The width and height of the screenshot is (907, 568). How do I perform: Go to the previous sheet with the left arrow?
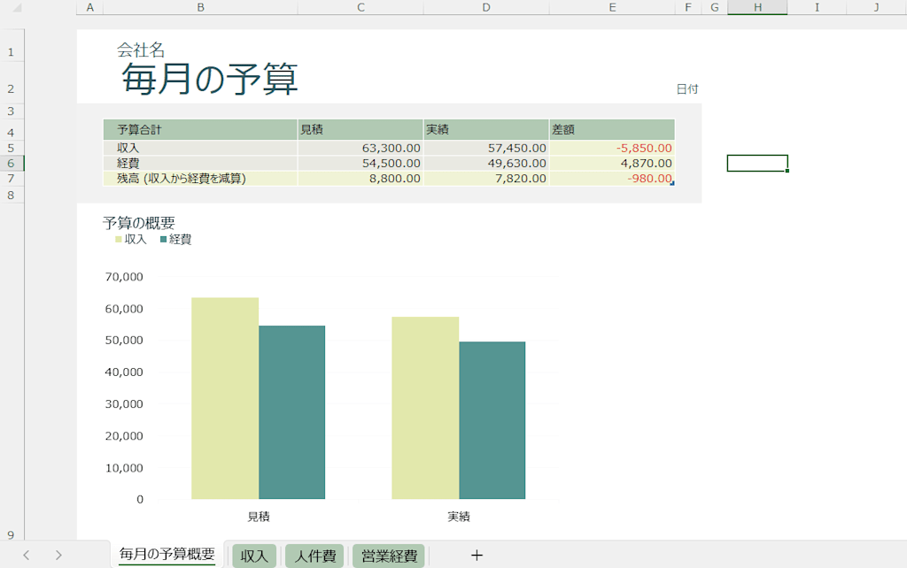point(26,556)
